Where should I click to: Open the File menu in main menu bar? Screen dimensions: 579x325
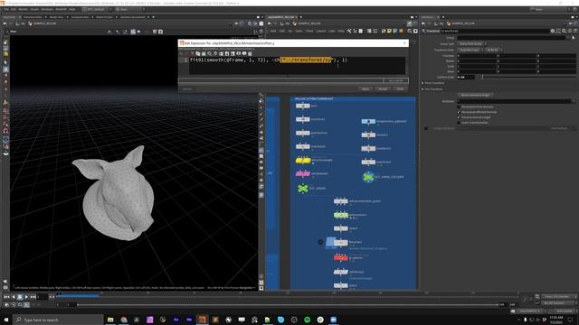coord(6,9)
